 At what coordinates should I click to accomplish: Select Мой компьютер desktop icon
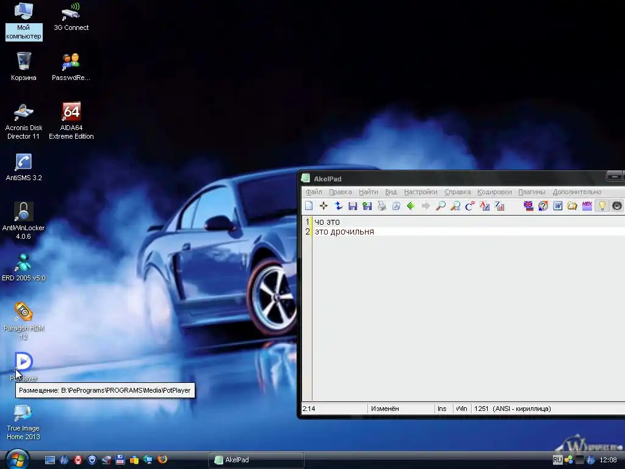[x=24, y=21]
